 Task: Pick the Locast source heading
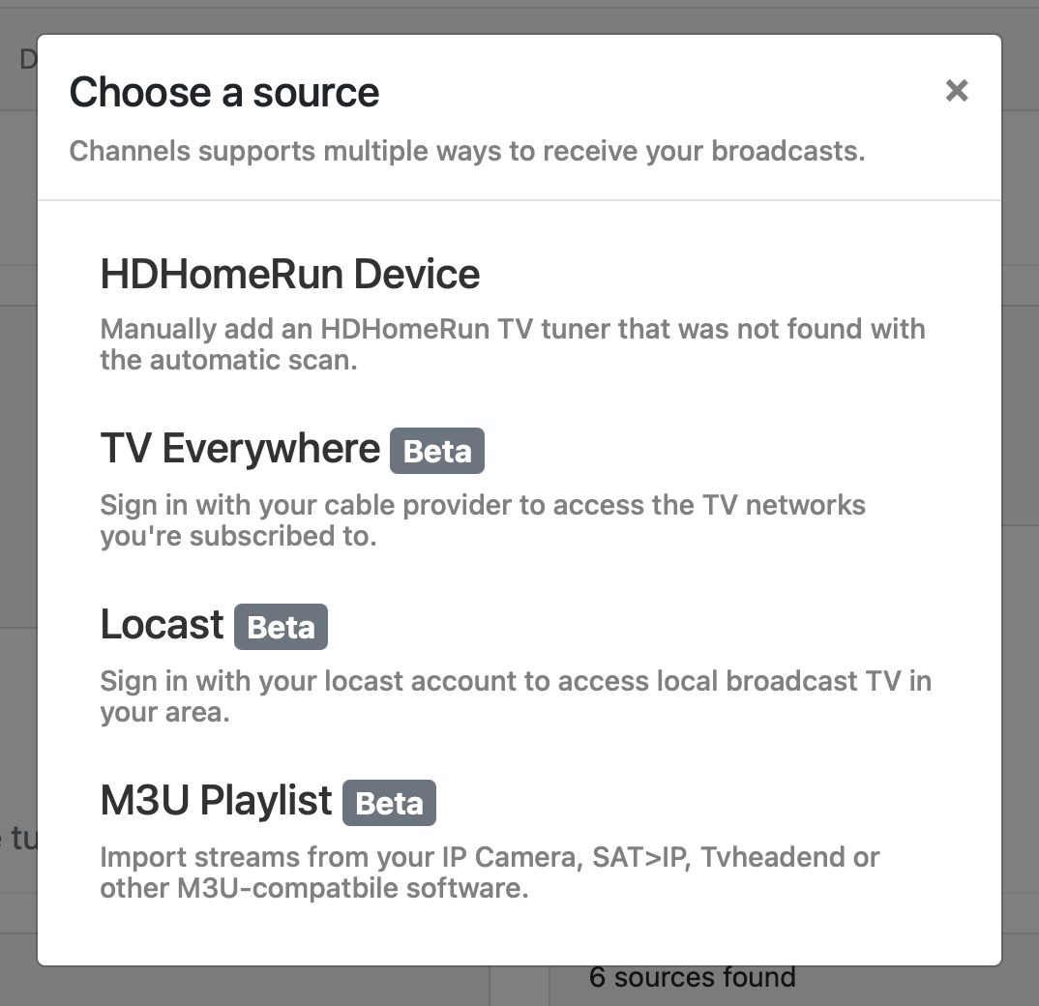[162, 625]
